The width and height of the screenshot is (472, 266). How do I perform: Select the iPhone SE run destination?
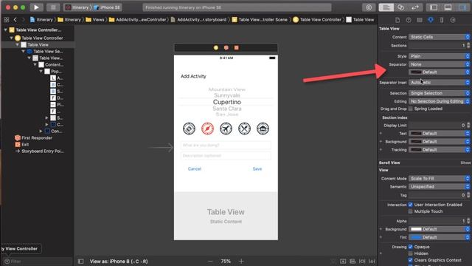tap(107, 7)
